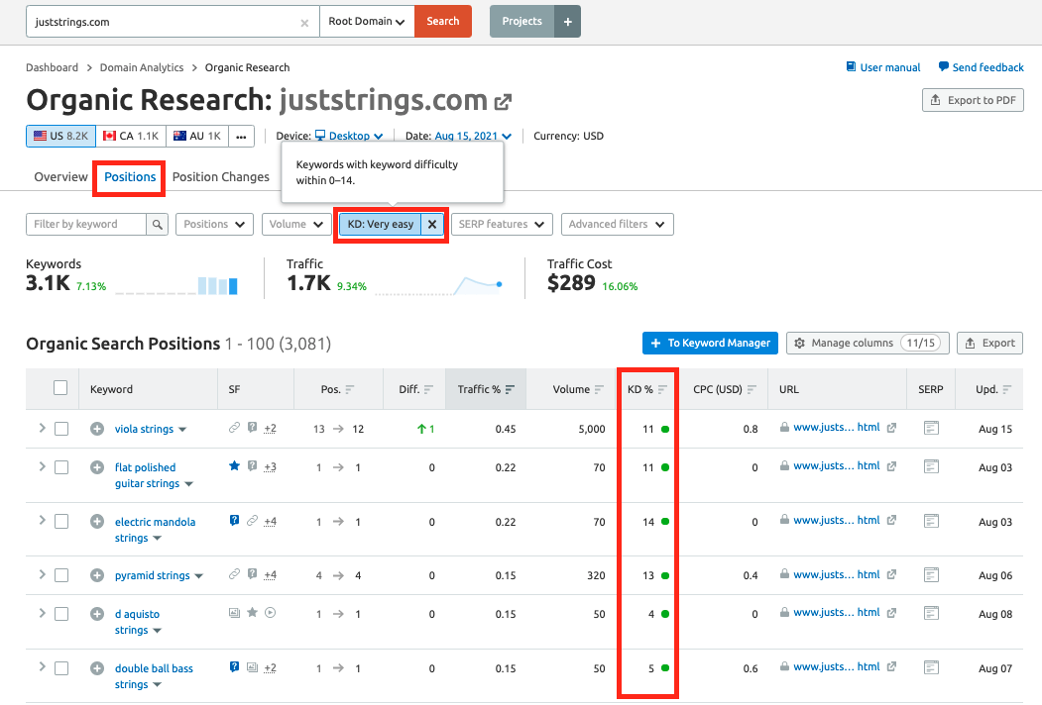Check the double ball bass strings checkbox

click(61, 668)
